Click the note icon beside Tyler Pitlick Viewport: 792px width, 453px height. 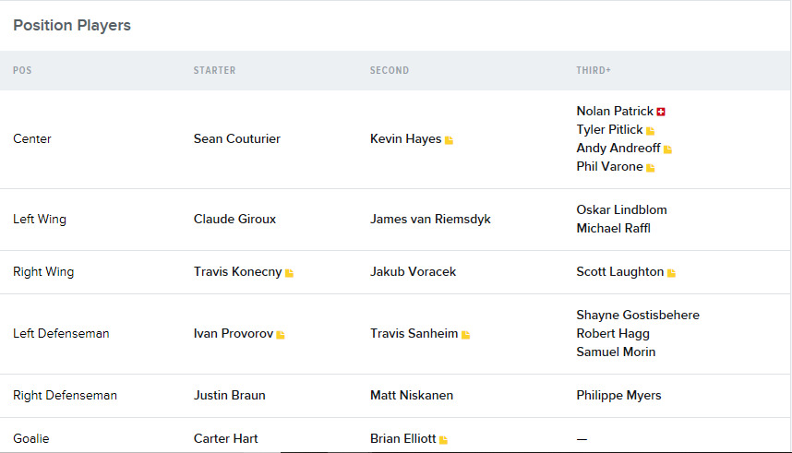pos(650,131)
